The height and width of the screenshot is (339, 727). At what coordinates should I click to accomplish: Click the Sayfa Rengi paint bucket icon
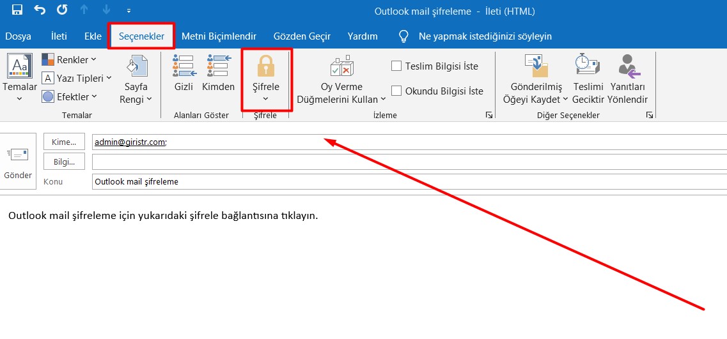point(136,65)
